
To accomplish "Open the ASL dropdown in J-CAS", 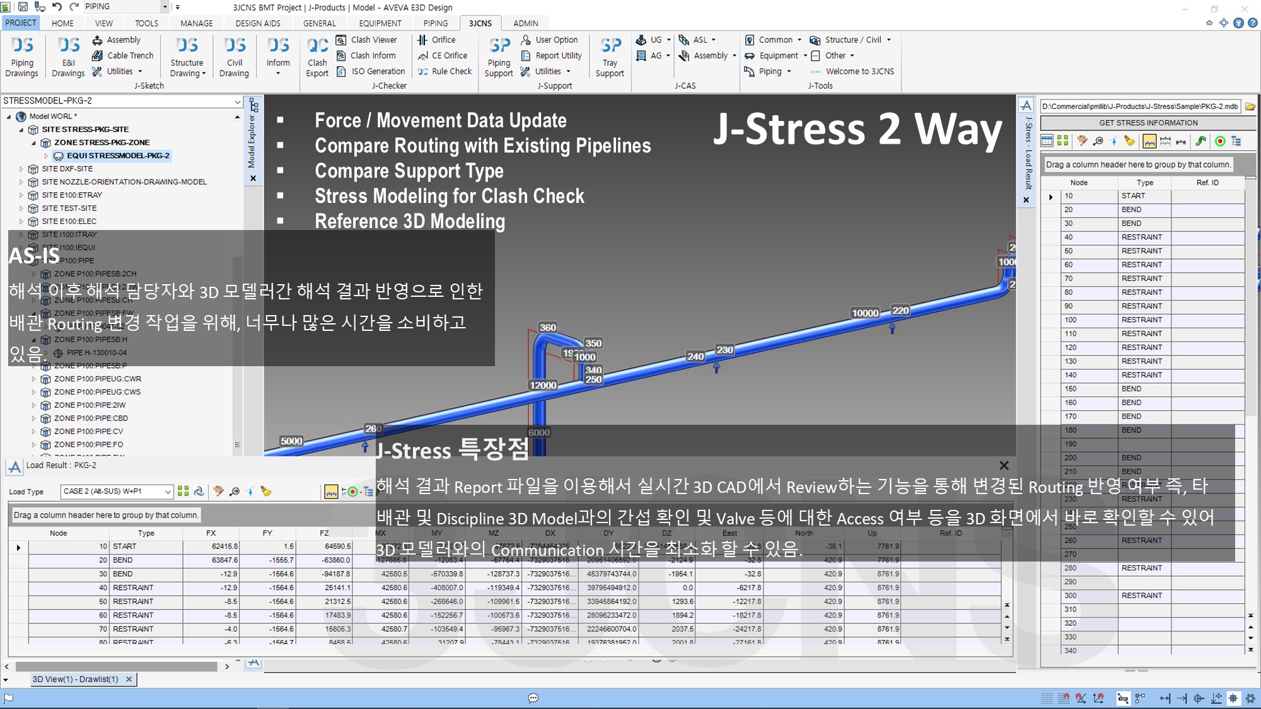I will coord(697,40).
